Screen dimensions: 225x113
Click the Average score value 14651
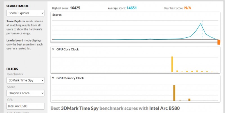coord(132,8)
